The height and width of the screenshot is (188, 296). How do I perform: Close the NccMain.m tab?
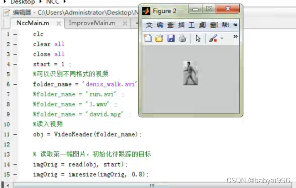[59, 23]
